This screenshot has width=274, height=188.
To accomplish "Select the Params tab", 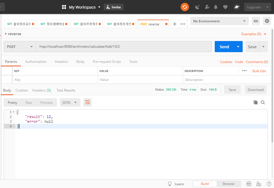I will click(11, 62).
